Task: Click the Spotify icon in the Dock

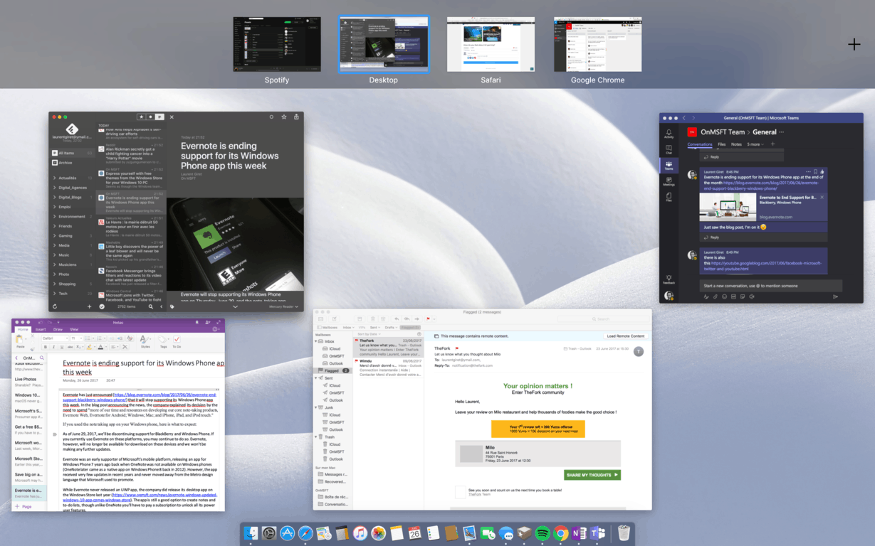Action: click(542, 532)
